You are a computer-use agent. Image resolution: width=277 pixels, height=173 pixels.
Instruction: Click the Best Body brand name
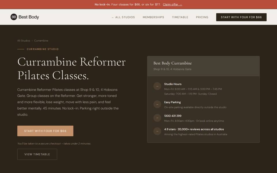coord(29,17)
